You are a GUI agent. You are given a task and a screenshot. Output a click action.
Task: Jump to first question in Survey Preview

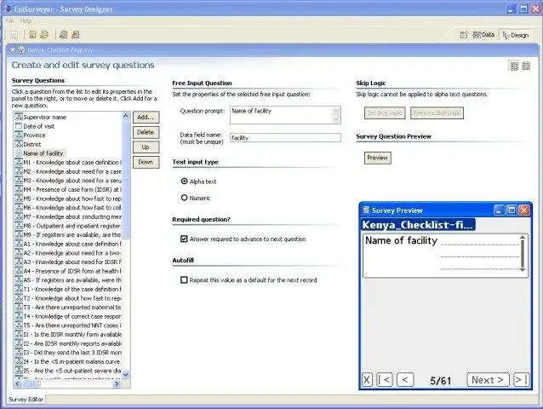click(x=385, y=380)
